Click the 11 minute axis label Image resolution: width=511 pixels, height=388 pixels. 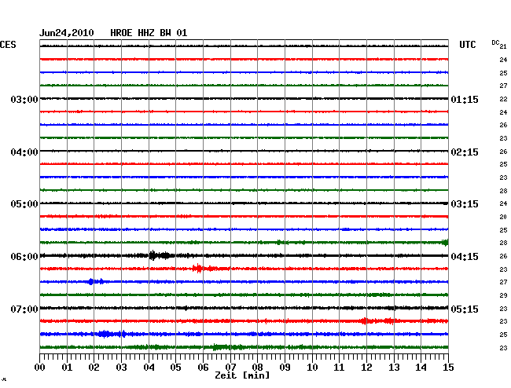(x=339, y=368)
